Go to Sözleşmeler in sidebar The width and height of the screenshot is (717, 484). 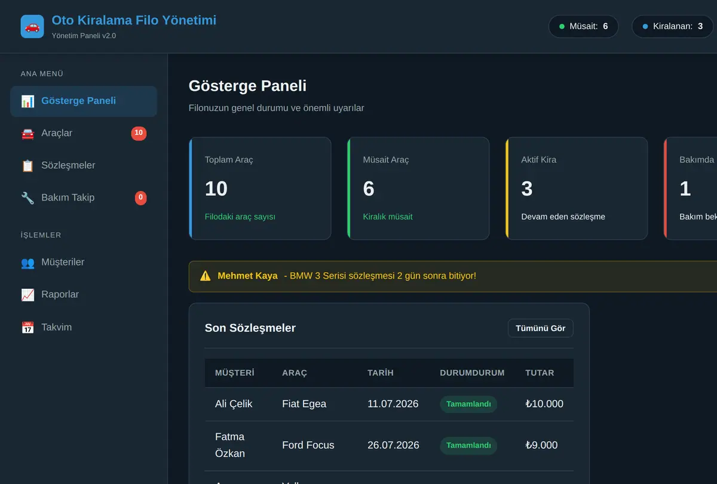pyautogui.click(x=84, y=165)
